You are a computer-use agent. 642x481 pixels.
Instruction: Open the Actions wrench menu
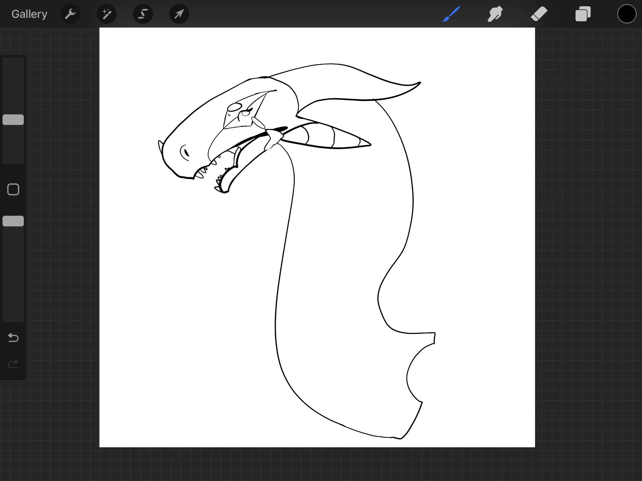click(70, 14)
